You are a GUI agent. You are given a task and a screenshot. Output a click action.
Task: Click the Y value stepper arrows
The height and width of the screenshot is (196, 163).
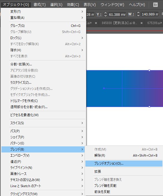(105, 14)
